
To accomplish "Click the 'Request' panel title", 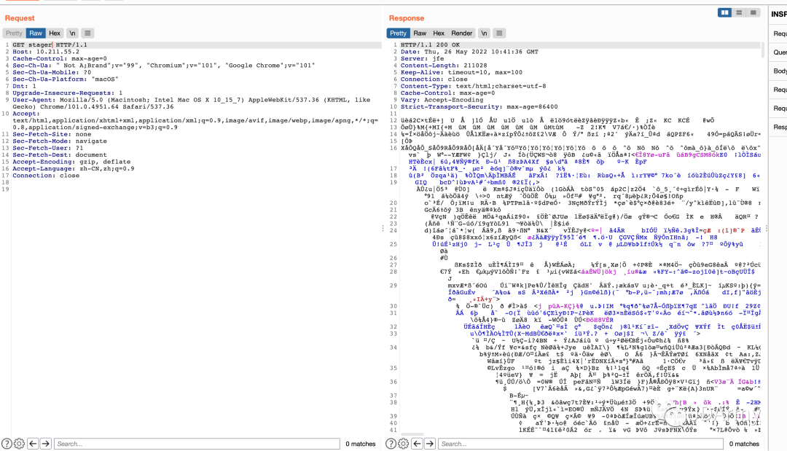I will 20,18.
